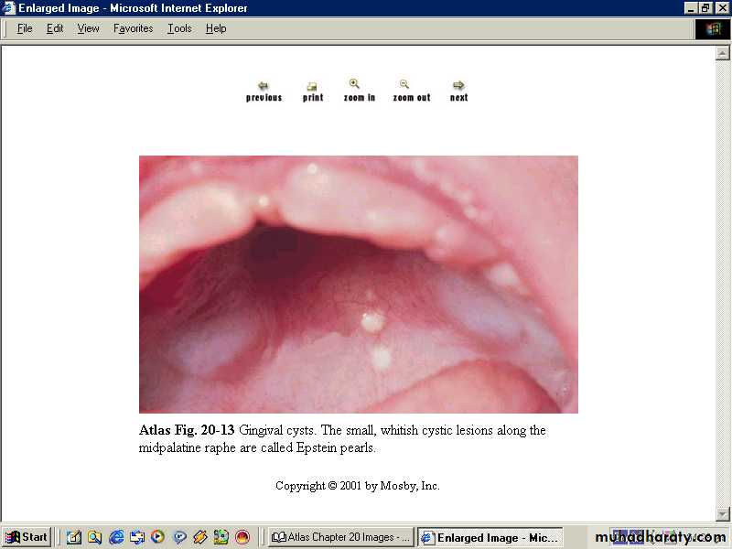The width and height of the screenshot is (732, 549).
Task: Click the zoom out magnifier
Action: tap(411, 90)
